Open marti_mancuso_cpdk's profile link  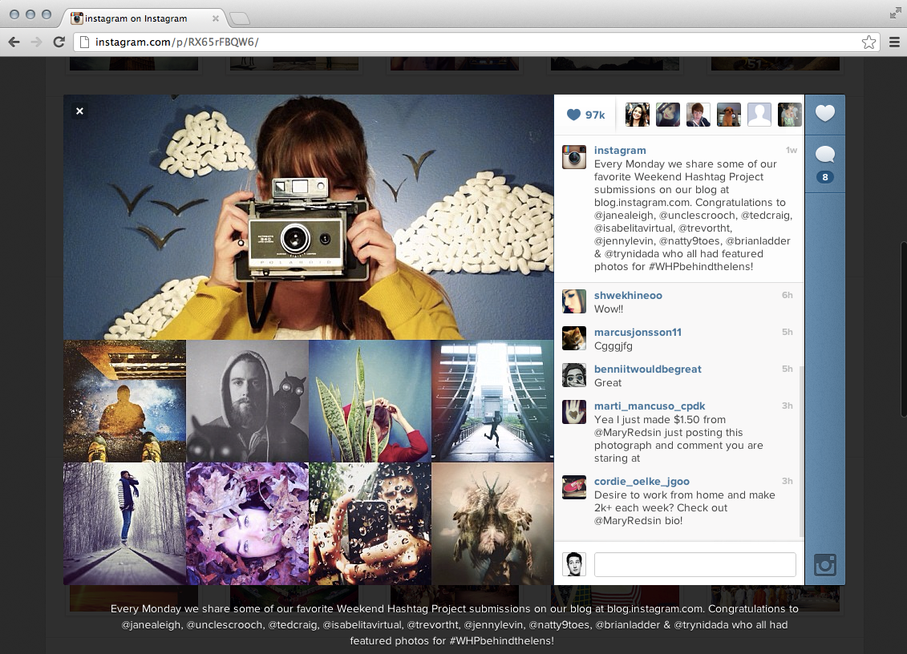650,406
